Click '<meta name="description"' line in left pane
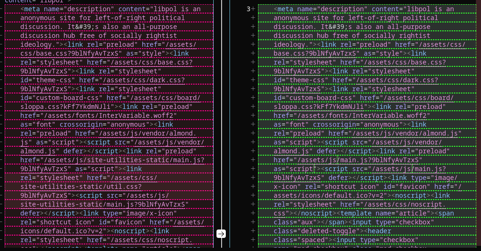The width and height of the screenshot is (481, 251). 111,9
